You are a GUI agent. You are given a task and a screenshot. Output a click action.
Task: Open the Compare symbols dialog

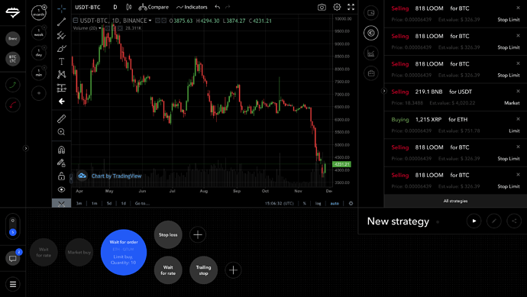point(154,7)
